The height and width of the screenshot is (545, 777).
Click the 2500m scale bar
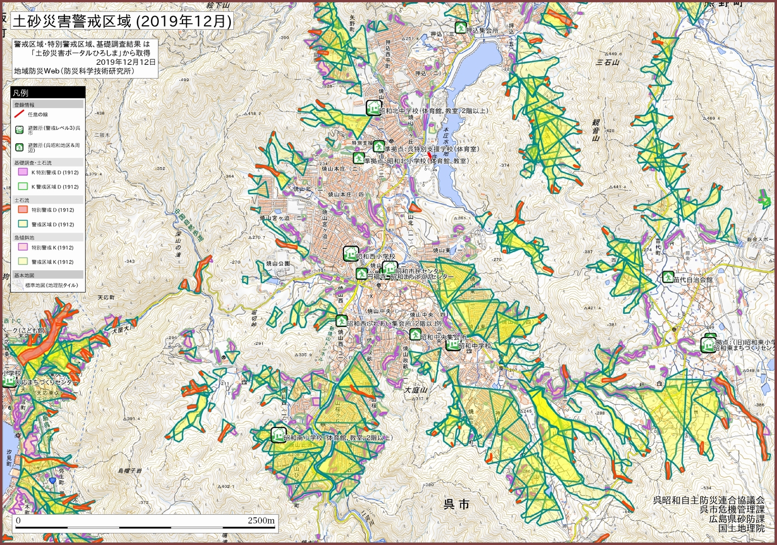click(x=145, y=525)
